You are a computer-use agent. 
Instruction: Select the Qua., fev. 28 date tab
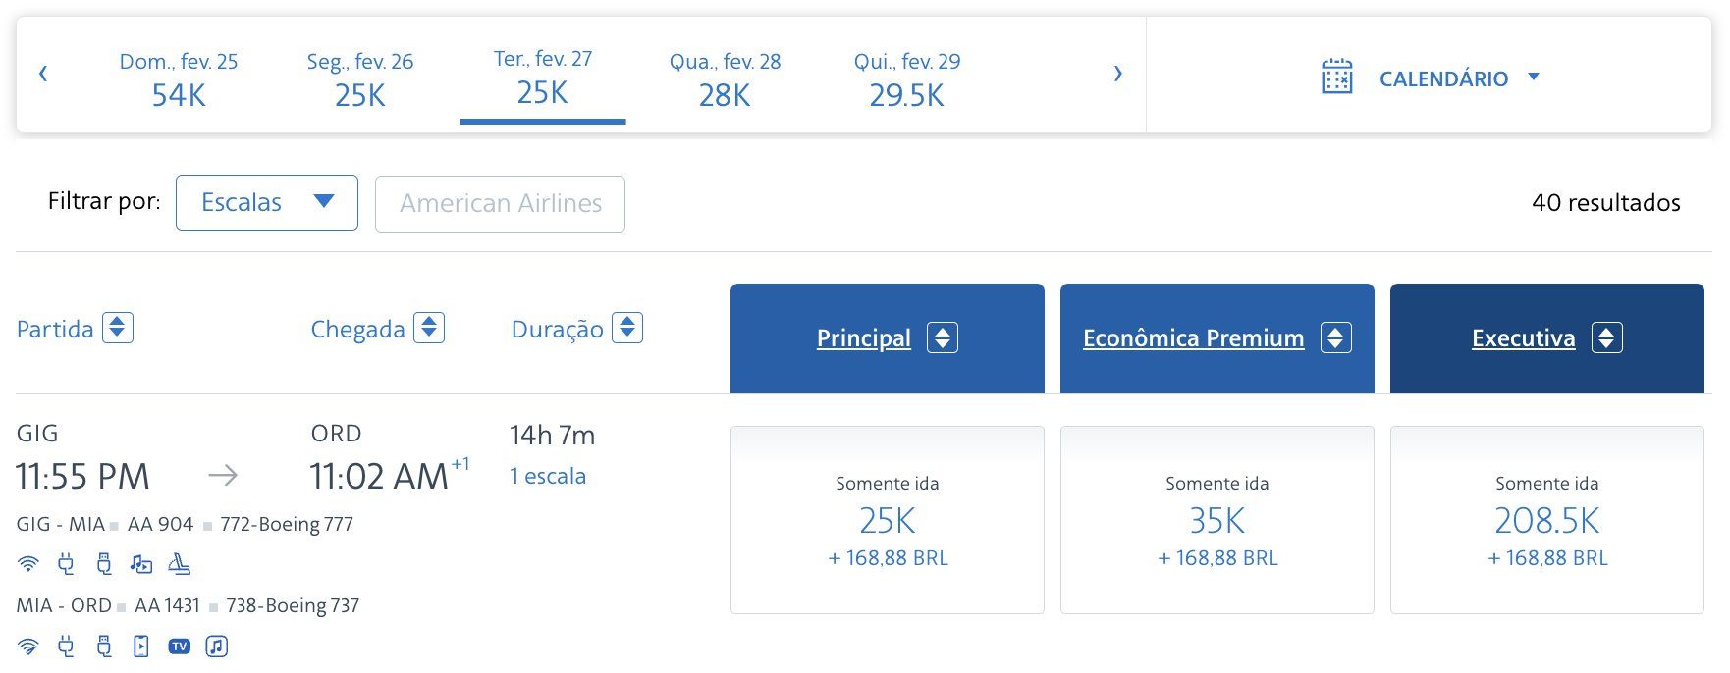(725, 78)
